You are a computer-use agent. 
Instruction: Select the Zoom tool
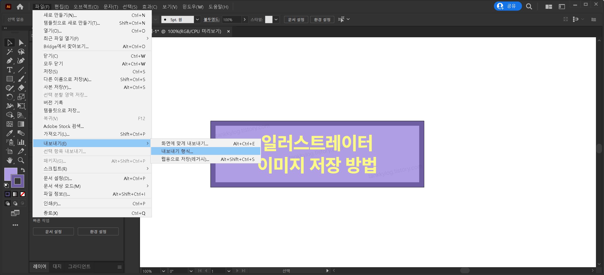[x=21, y=160]
